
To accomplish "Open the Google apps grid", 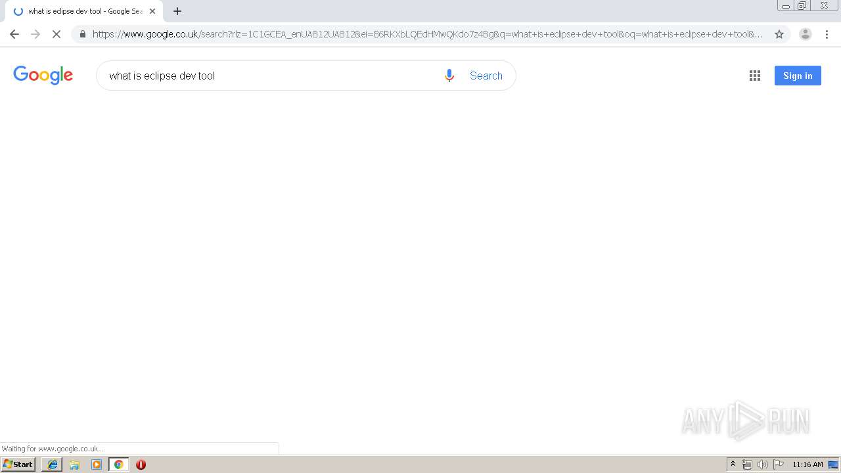I will pos(755,76).
